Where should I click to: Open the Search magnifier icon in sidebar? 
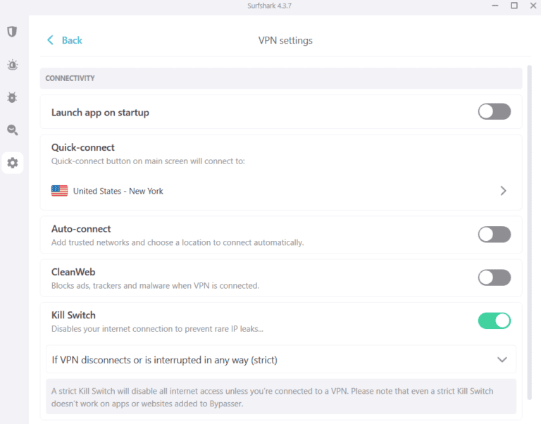pyautogui.click(x=12, y=130)
